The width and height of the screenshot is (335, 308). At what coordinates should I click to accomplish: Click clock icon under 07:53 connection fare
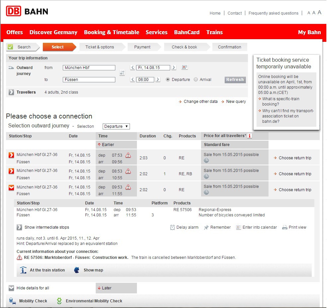tap(206, 160)
